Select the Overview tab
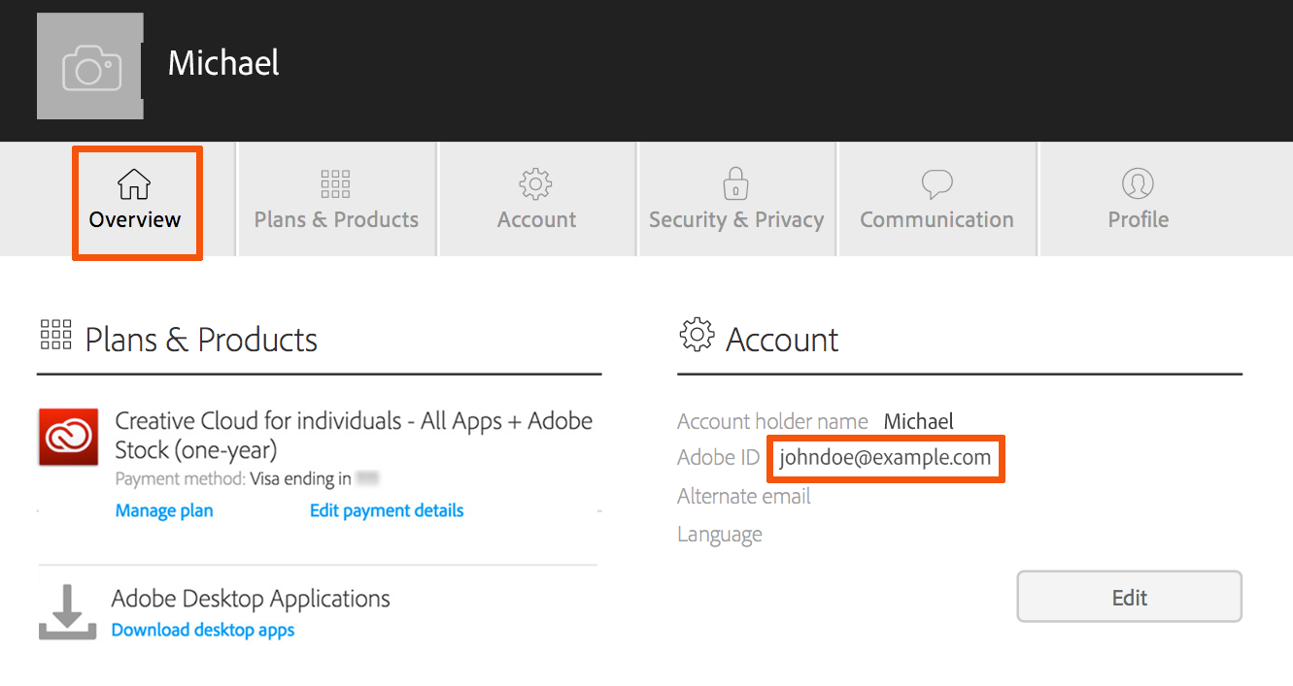 point(135,202)
